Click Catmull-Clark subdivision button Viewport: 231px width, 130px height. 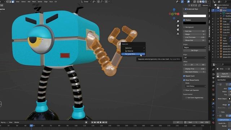(224, 120)
